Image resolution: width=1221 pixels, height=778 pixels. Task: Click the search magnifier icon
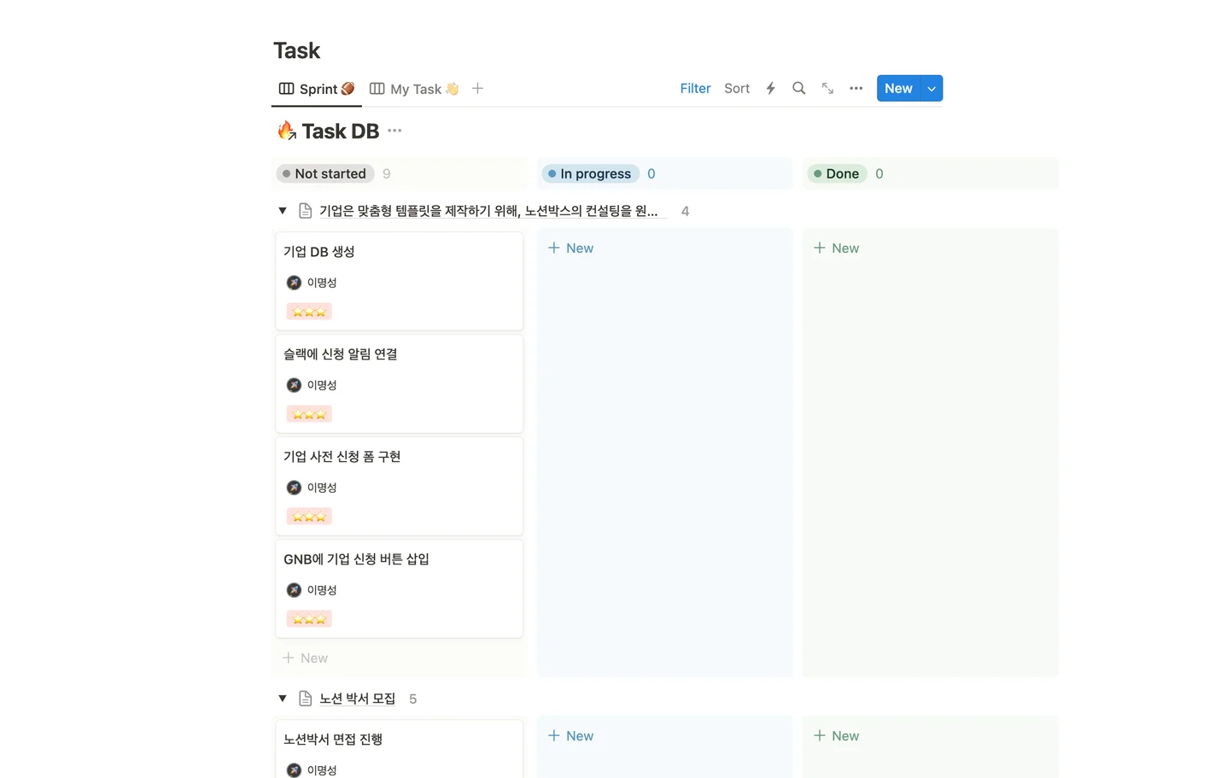(x=798, y=88)
